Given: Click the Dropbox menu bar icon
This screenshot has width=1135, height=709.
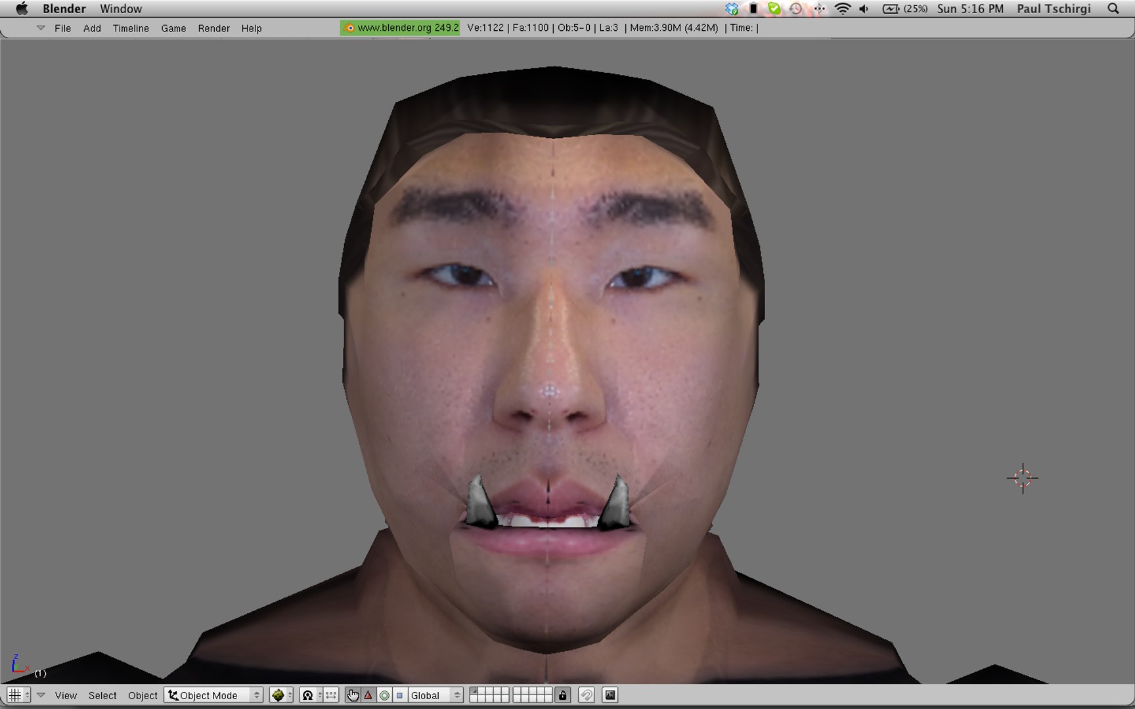Looking at the screenshot, I should [x=732, y=9].
